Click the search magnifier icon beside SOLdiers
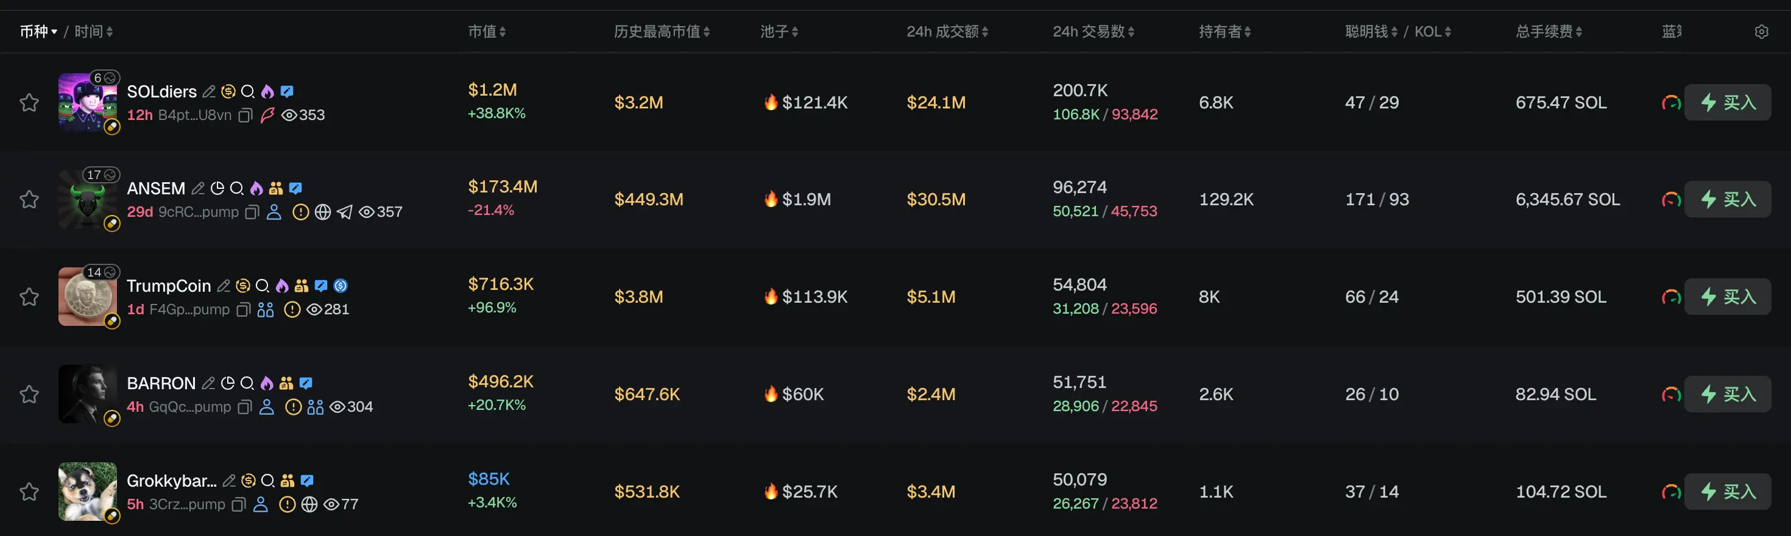Viewport: 1791px width, 536px height. click(x=247, y=91)
